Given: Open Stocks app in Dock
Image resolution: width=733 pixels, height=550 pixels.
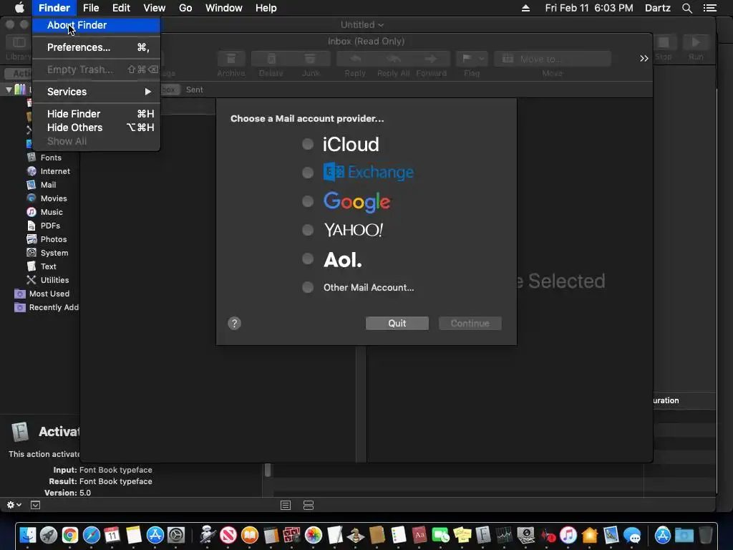Looking at the screenshot, I should [x=505, y=534].
